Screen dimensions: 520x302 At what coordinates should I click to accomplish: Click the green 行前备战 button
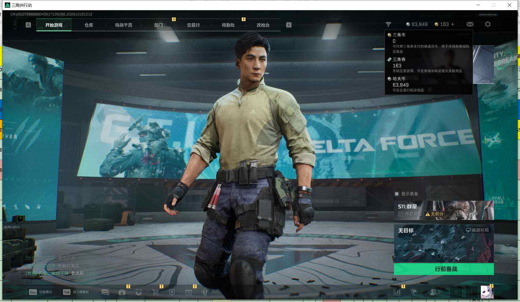[444, 269]
